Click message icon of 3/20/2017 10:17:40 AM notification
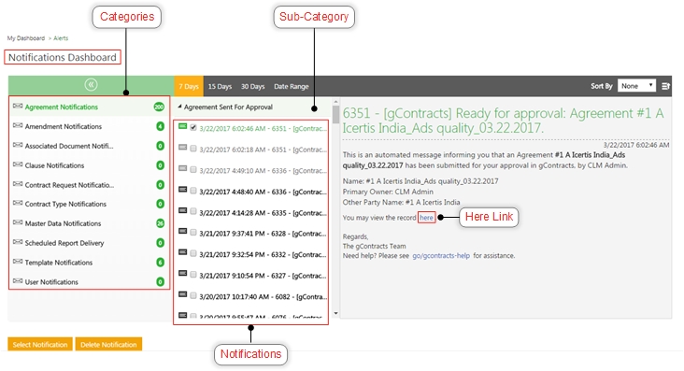684x371 pixels. 183,294
